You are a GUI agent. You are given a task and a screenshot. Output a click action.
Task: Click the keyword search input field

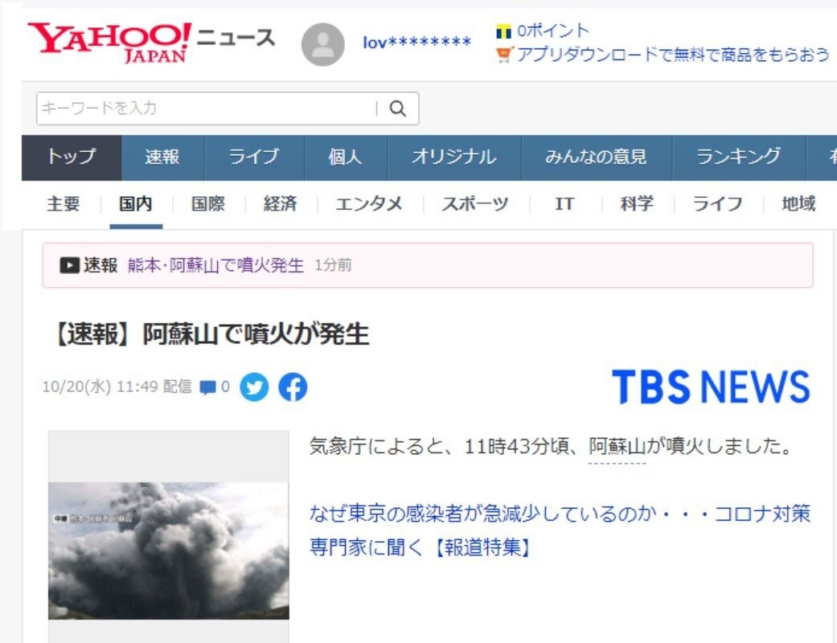click(207, 109)
